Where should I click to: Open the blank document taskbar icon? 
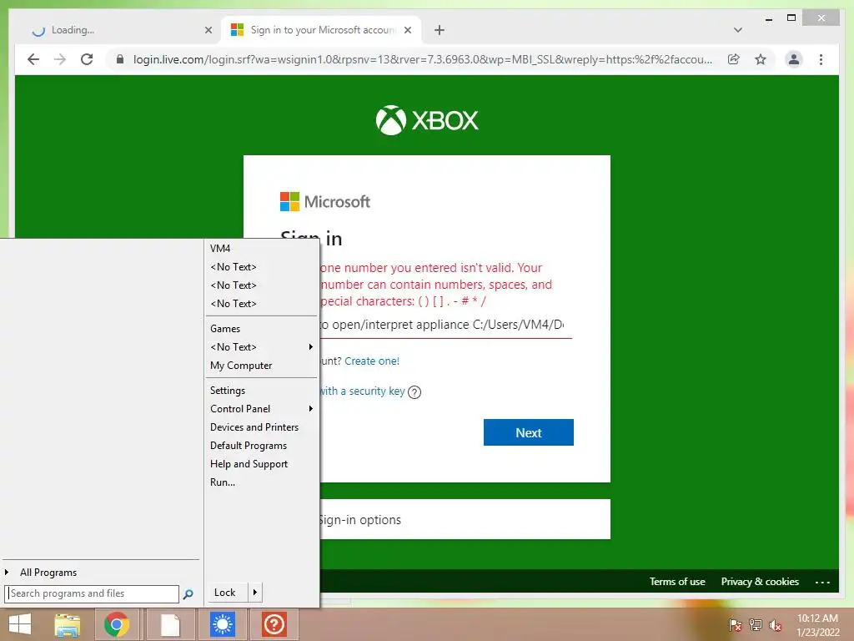click(170, 624)
